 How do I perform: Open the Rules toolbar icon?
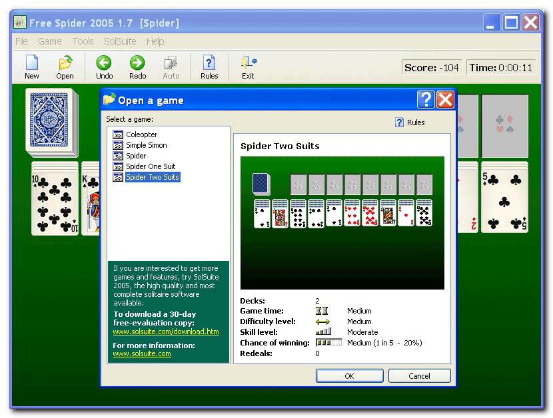point(209,63)
